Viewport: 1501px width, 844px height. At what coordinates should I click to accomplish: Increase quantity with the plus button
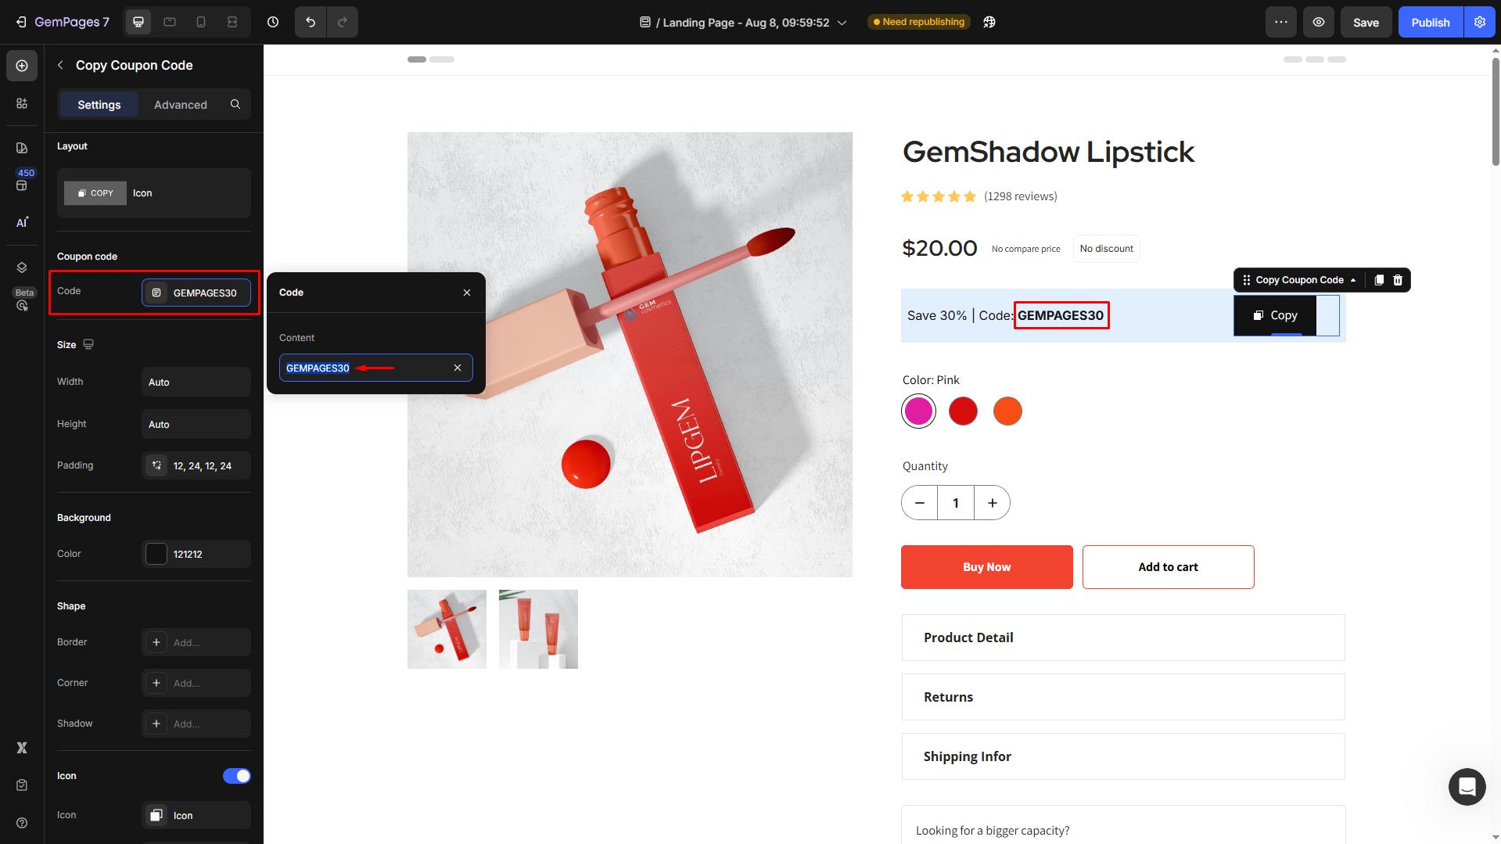992,503
